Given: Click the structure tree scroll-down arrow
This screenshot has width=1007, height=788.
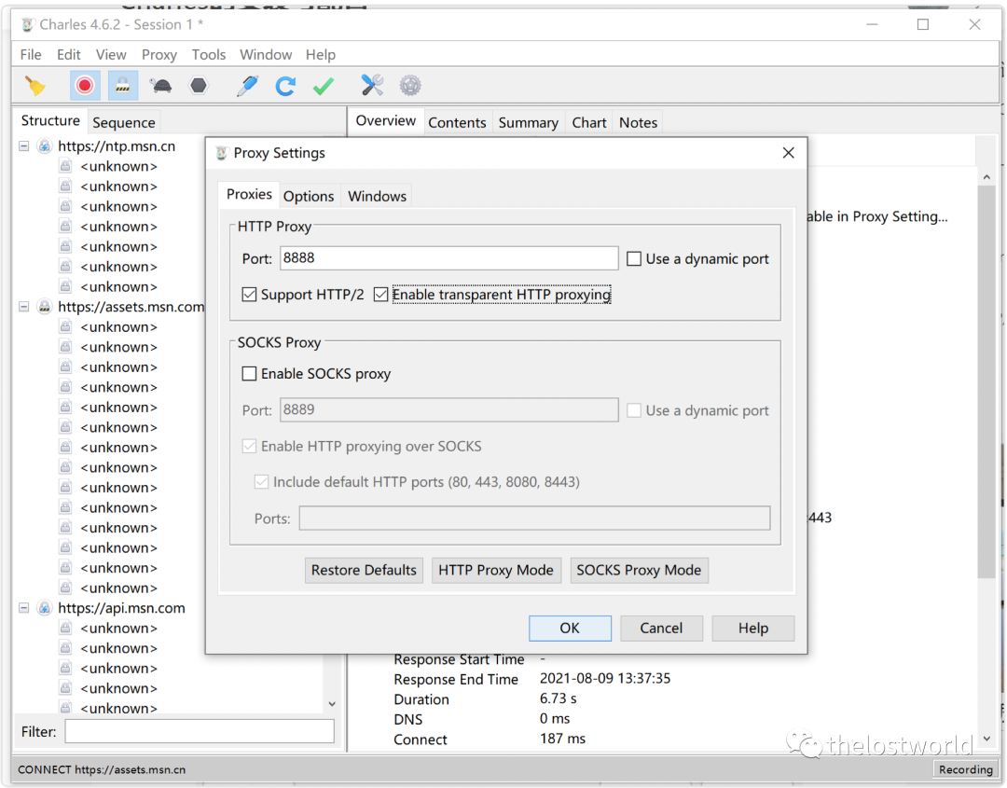Looking at the screenshot, I should pyautogui.click(x=332, y=704).
